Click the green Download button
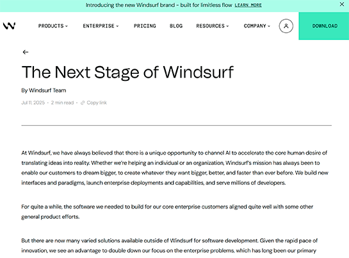This screenshot has height=258, width=349. 324,26
